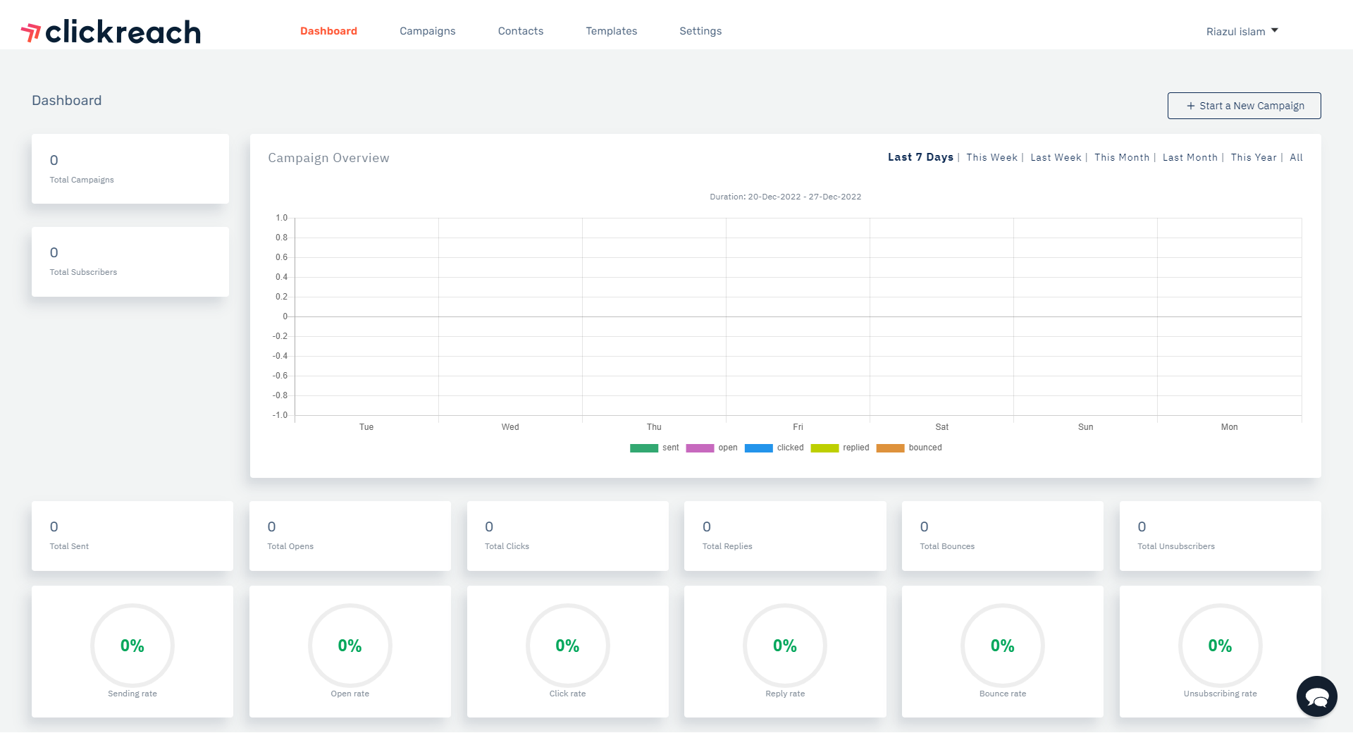Click the Unsubscribing rate gauge
1353x733 pixels.
[1221, 646]
